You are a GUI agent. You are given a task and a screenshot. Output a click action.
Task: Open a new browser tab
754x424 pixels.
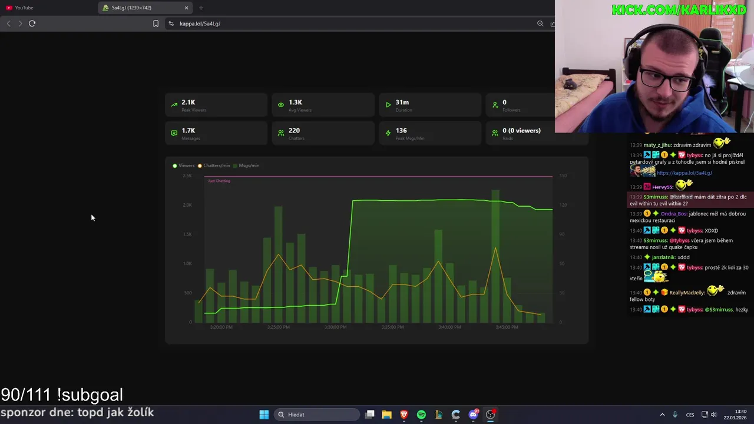201,8
